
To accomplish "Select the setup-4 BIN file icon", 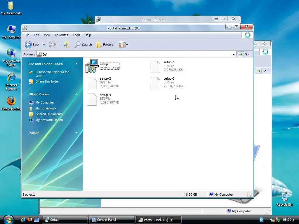I will pyautogui.click(x=92, y=99).
